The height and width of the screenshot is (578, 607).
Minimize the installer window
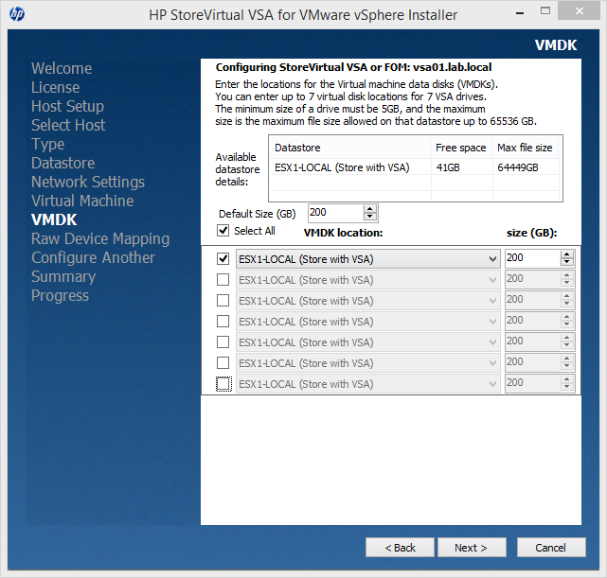[x=520, y=12]
